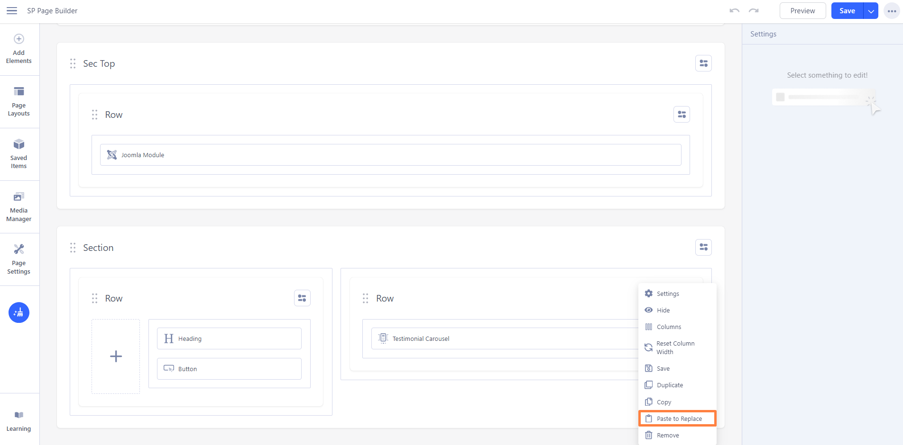Image resolution: width=903 pixels, height=445 pixels.
Task: Open the Learning section
Action: pyautogui.click(x=19, y=421)
